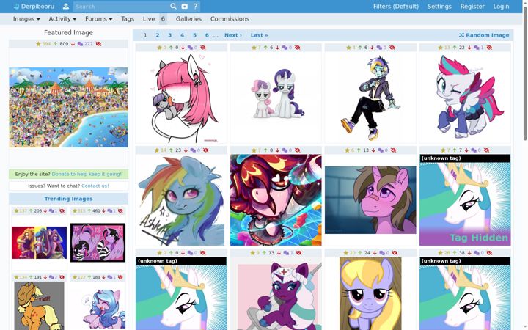
Task: Open trending thumbnail of four girls
Action: (39, 243)
